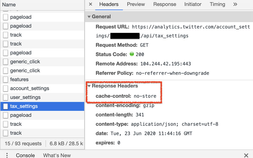Open the Response tab
Viewport: 253px width, 158px height.
[x=164, y=4]
